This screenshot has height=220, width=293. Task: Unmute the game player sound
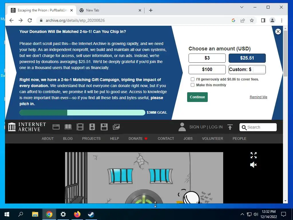pyautogui.click(x=254, y=165)
